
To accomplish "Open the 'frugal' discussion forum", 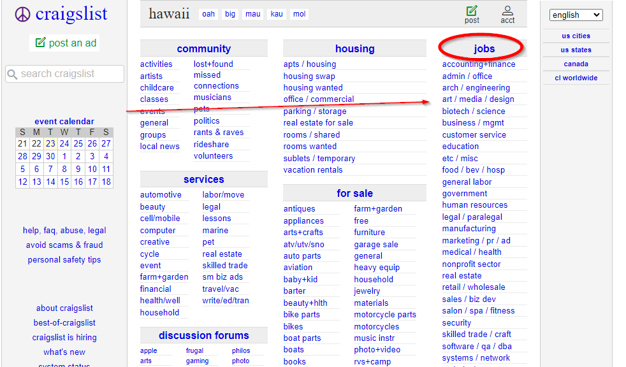I will click(x=194, y=350).
